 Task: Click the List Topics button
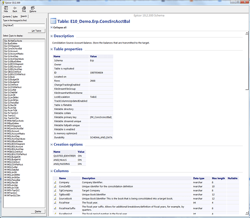pyautogui.click(x=36, y=31)
